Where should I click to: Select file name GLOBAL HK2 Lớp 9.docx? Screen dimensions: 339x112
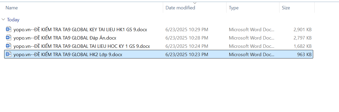click(x=68, y=55)
